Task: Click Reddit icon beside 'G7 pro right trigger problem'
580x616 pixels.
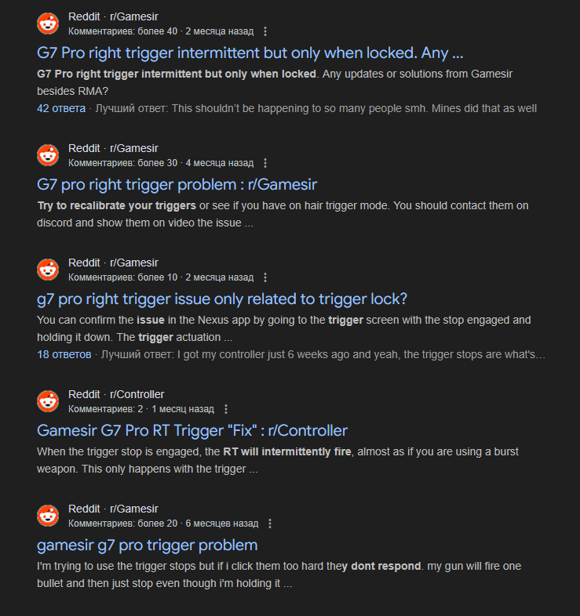Action: click(x=48, y=155)
